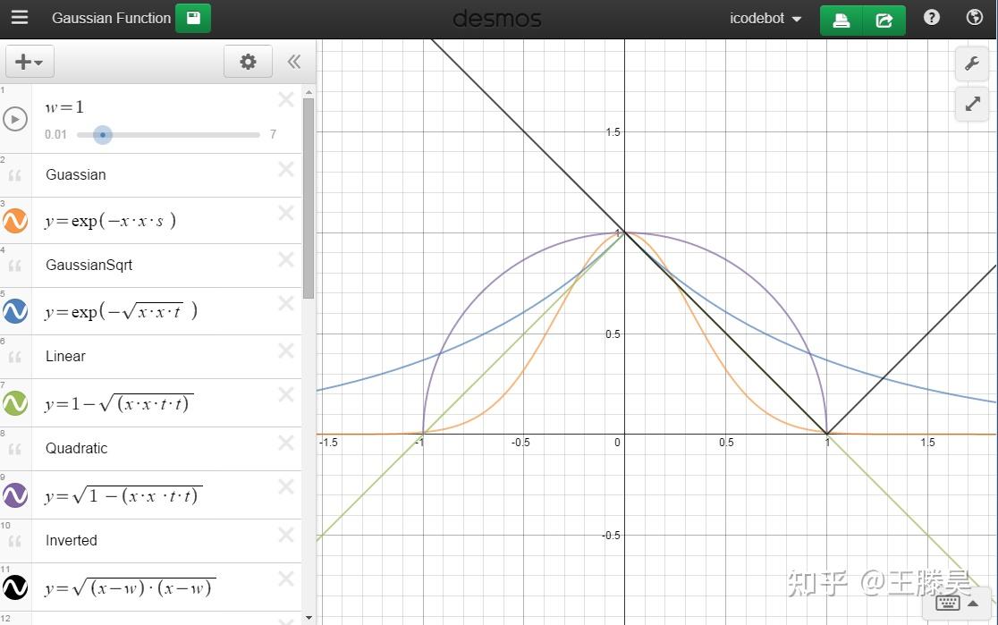The height and width of the screenshot is (625, 998).
Task: Click expression list scrollbar up arrow
Action: point(309,92)
